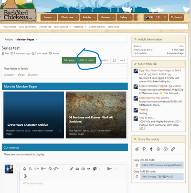
Task: Open the Member Pages breadcrumb
Action: (x=25, y=40)
